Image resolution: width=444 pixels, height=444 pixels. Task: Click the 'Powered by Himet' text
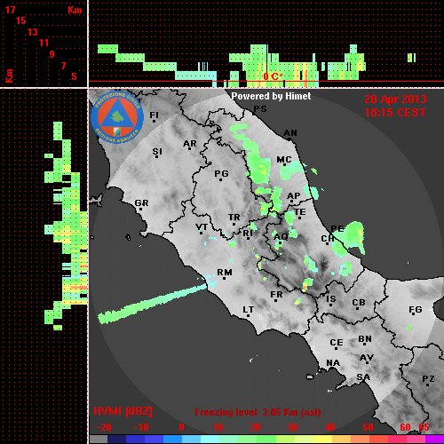coord(271,96)
